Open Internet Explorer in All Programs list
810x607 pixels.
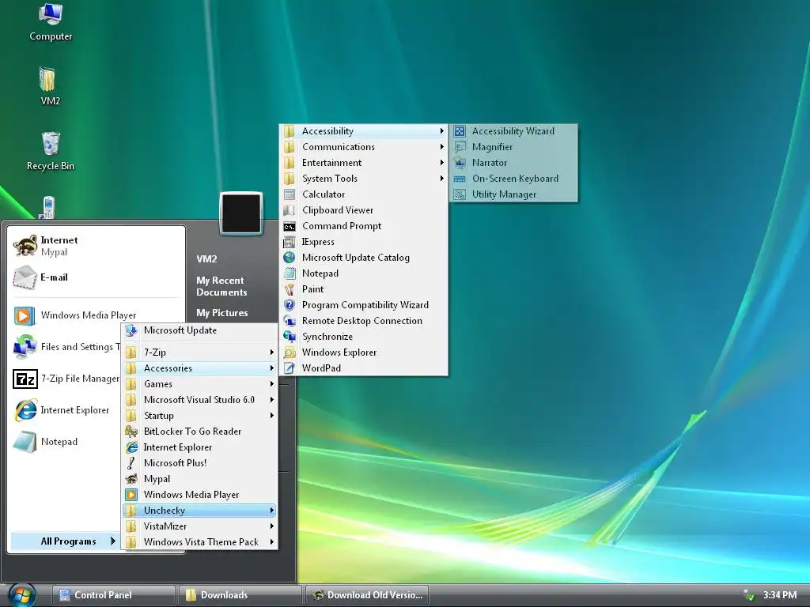[200, 447]
